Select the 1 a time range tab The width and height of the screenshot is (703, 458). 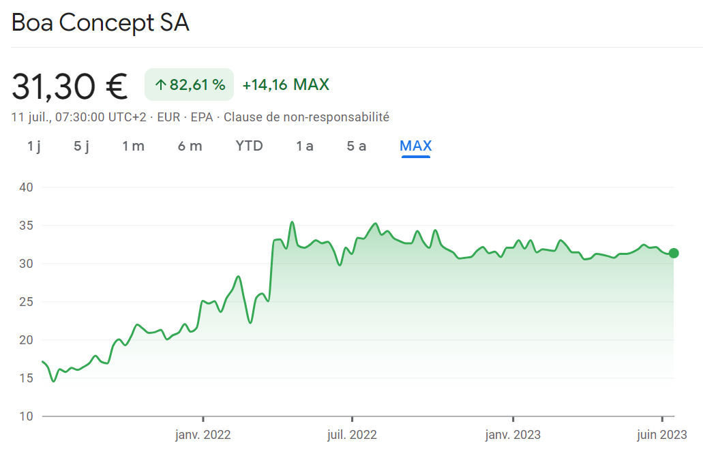(x=304, y=146)
